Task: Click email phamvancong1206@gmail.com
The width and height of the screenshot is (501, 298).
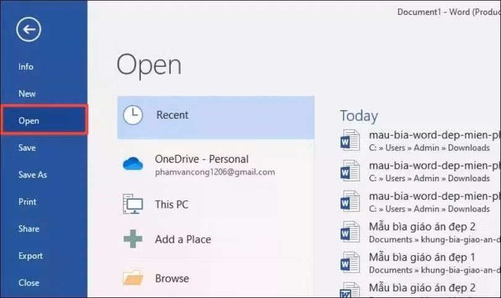Action: (215, 172)
